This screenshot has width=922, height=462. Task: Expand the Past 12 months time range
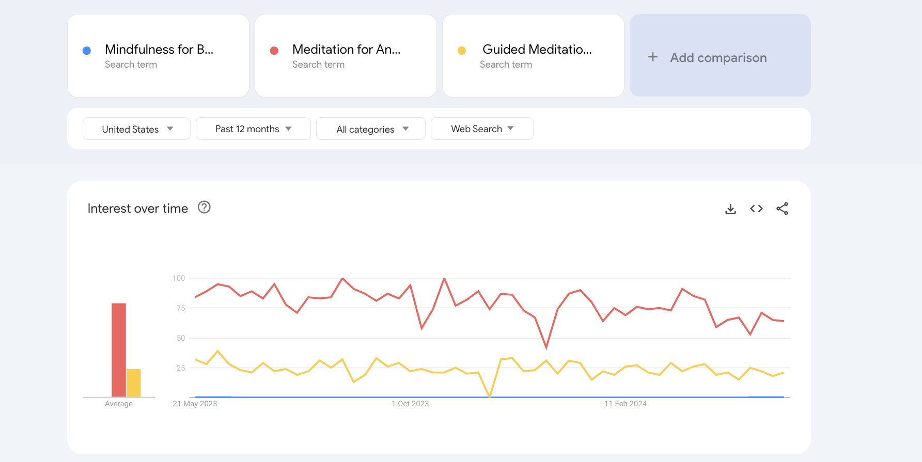[253, 129]
